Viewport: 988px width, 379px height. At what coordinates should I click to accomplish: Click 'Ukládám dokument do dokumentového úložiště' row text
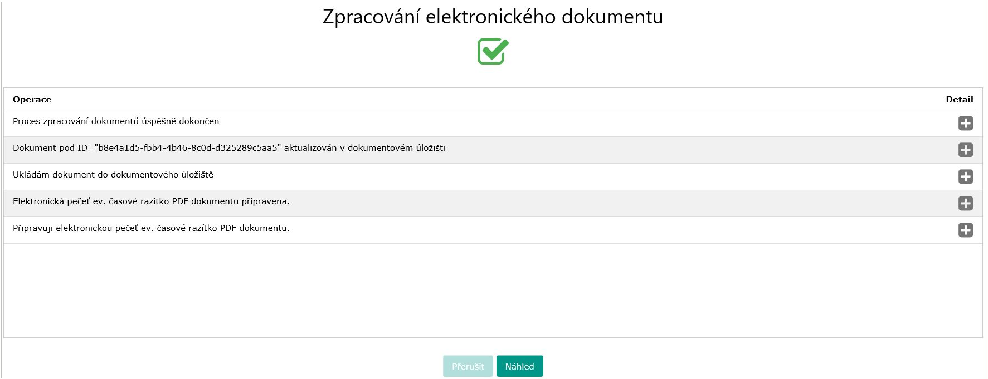(x=113, y=175)
